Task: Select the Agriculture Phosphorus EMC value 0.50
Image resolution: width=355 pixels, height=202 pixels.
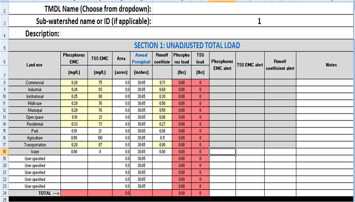Action: pos(73,138)
